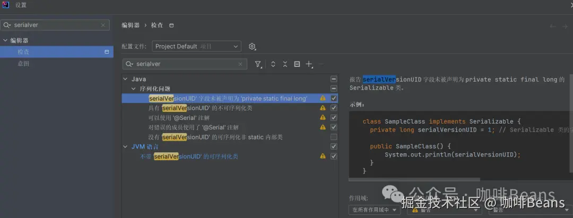Select 检查 in the settings sidebar
The image size is (573, 218).
(57, 52)
